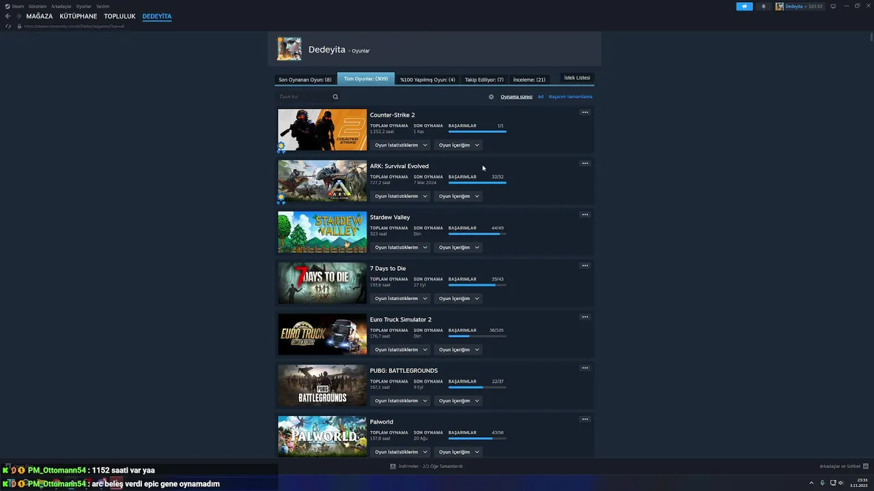Select Son Oynanan Oyun (8) tab
Screen dimensions: 874x491
[305, 79]
